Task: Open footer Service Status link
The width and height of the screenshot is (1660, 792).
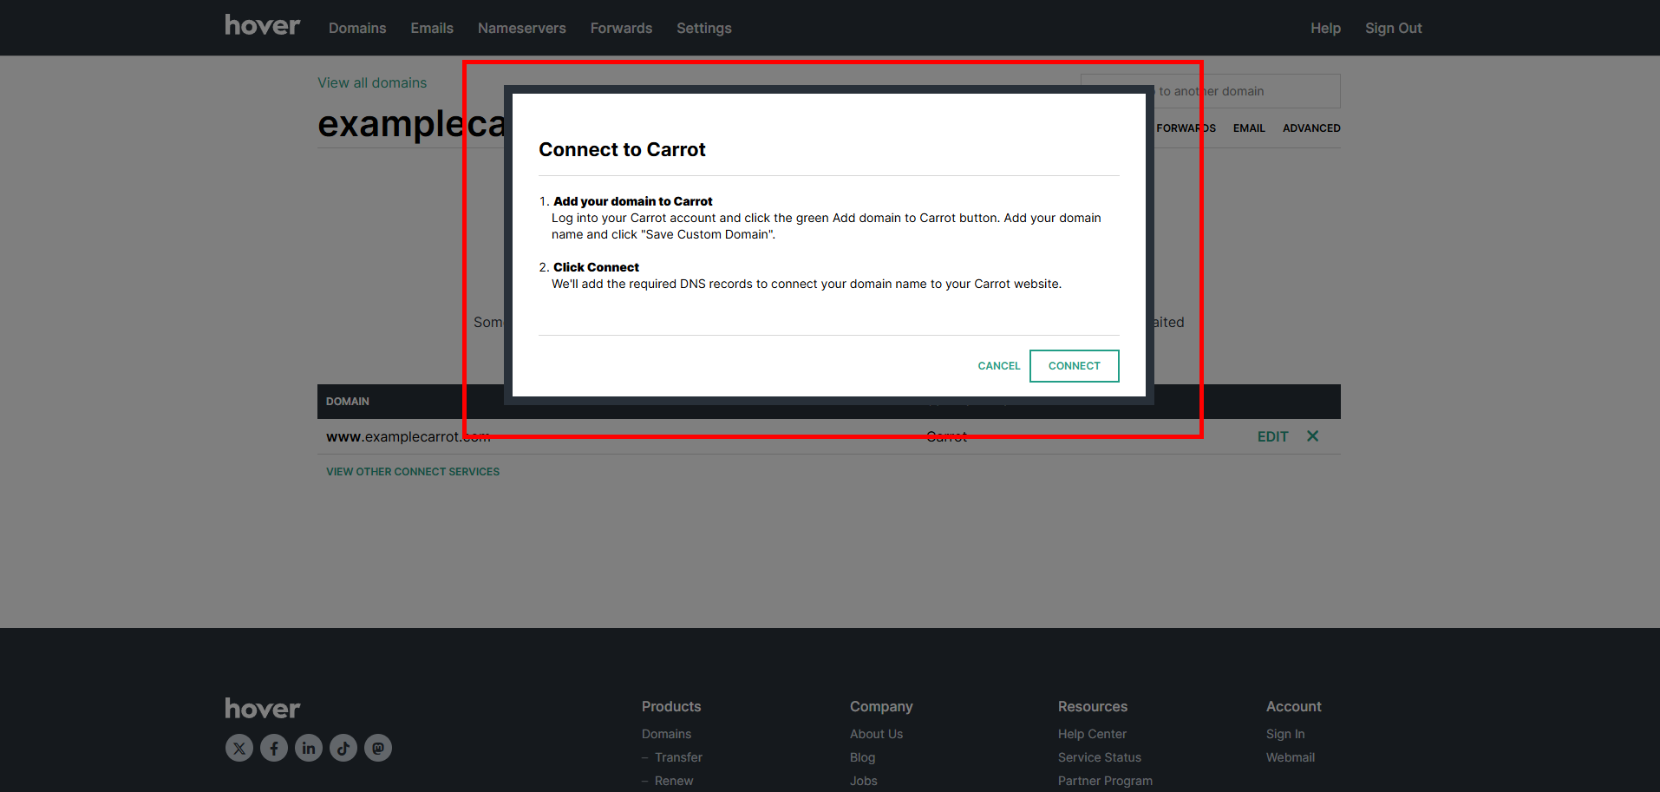Action: tap(1100, 757)
